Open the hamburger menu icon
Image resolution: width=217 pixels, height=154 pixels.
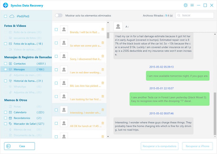192,5
